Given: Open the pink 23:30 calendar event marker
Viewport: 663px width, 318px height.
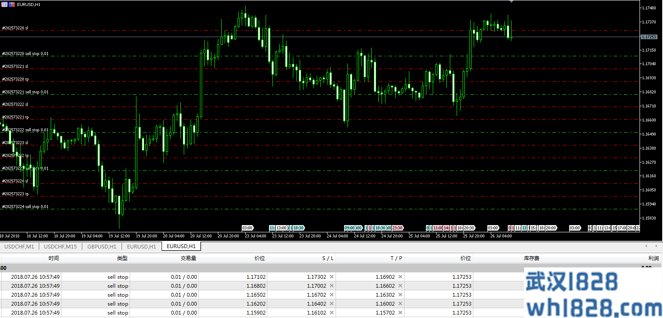Looking at the screenshot, I should tap(397, 228).
